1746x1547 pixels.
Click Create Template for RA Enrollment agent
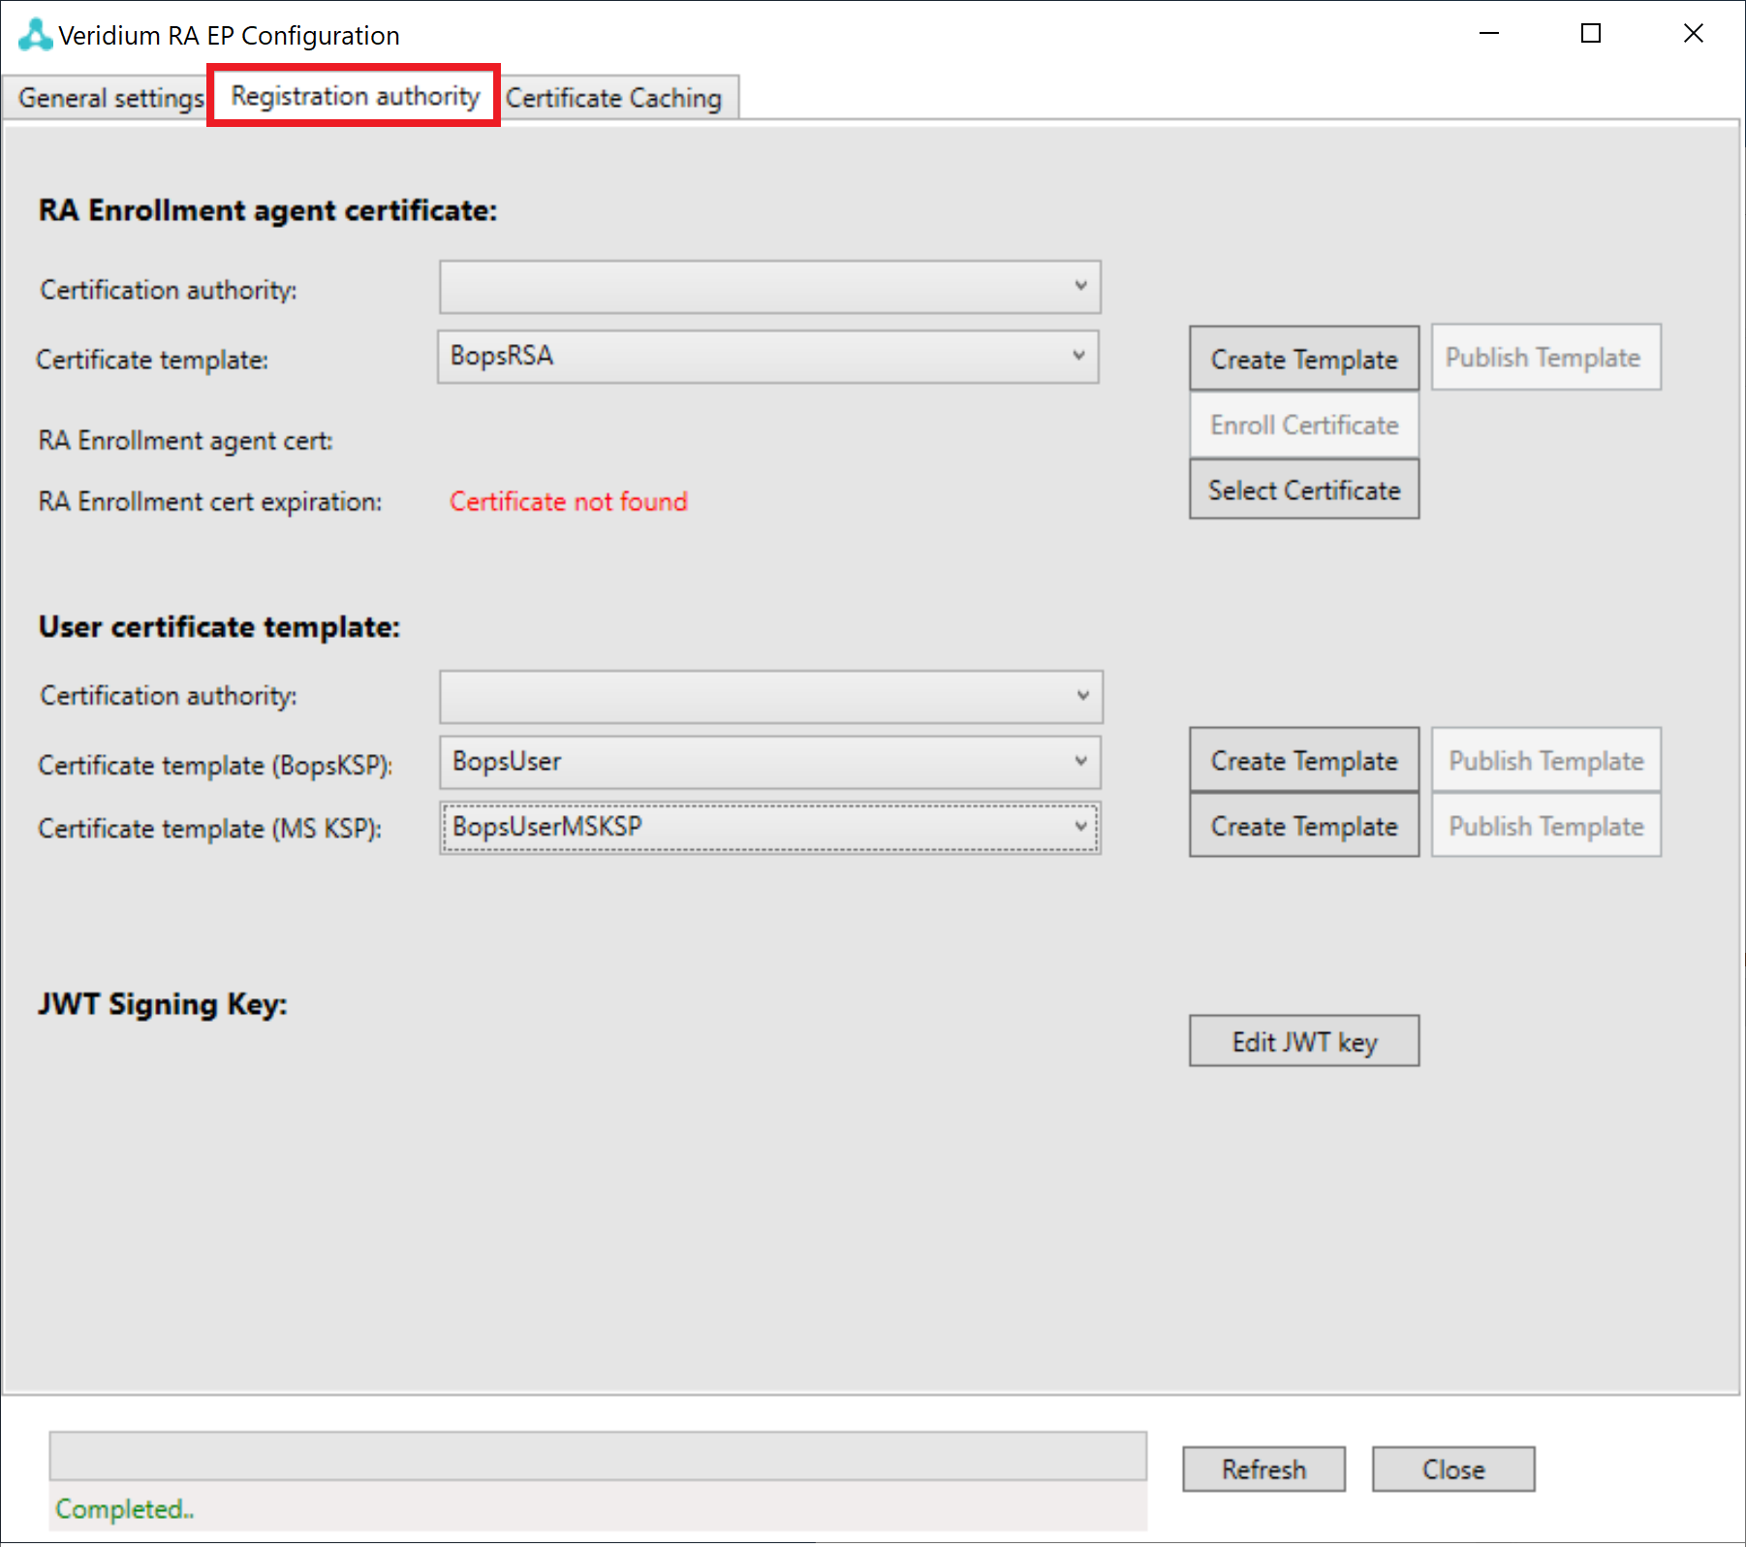(x=1303, y=359)
